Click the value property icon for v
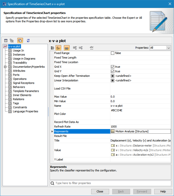This screenshot has height=196, width=174. pyautogui.click(x=113, y=150)
